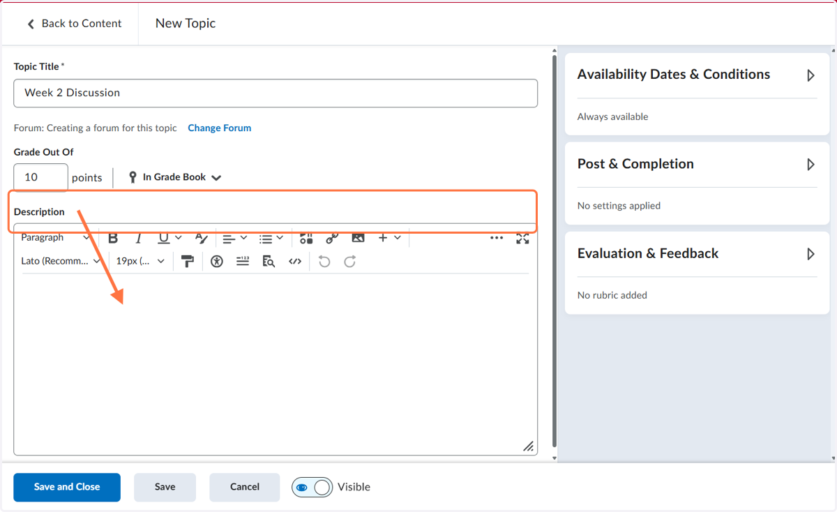
Task: Click the Grade Out Of points field
Action: pyautogui.click(x=40, y=177)
